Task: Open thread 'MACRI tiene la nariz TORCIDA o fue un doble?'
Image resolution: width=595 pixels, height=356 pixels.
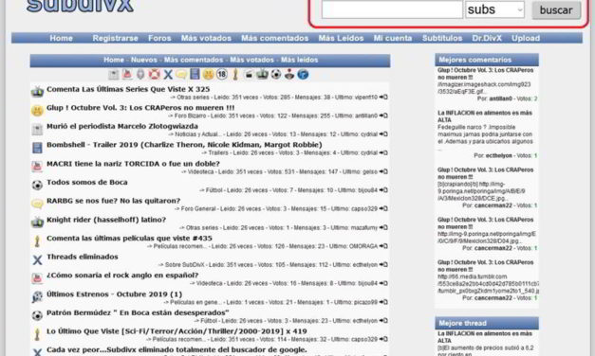Action: click(x=133, y=164)
